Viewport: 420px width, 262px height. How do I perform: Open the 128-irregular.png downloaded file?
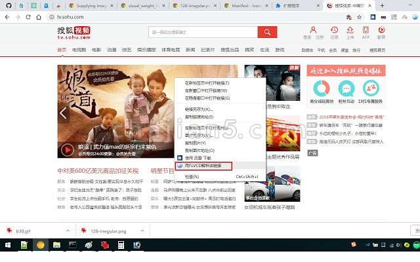(107, 231)
